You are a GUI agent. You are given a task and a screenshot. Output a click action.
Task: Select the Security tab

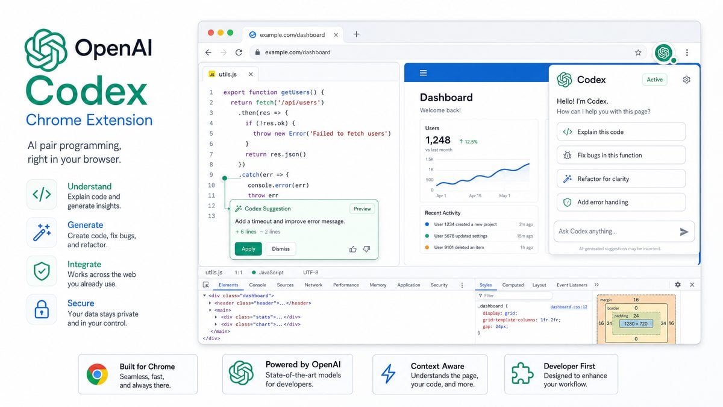pyautogui.click(x=439, y=285)
